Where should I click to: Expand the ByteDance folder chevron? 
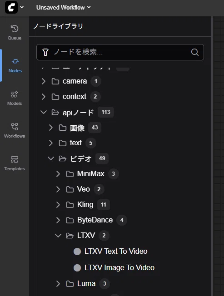pyautogui.click(x=58, y=220)
